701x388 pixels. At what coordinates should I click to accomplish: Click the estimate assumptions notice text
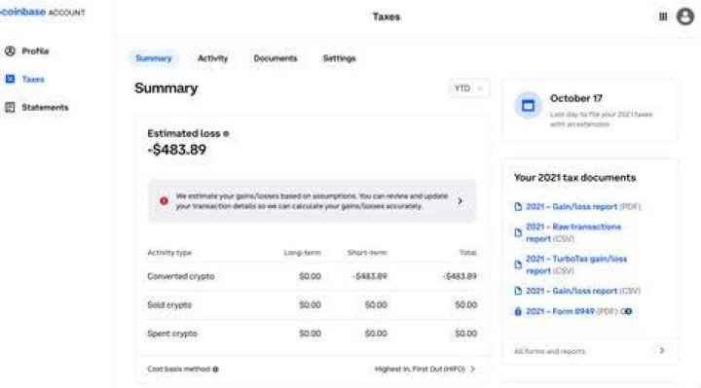pyautogui.click(x=312, y=201)
